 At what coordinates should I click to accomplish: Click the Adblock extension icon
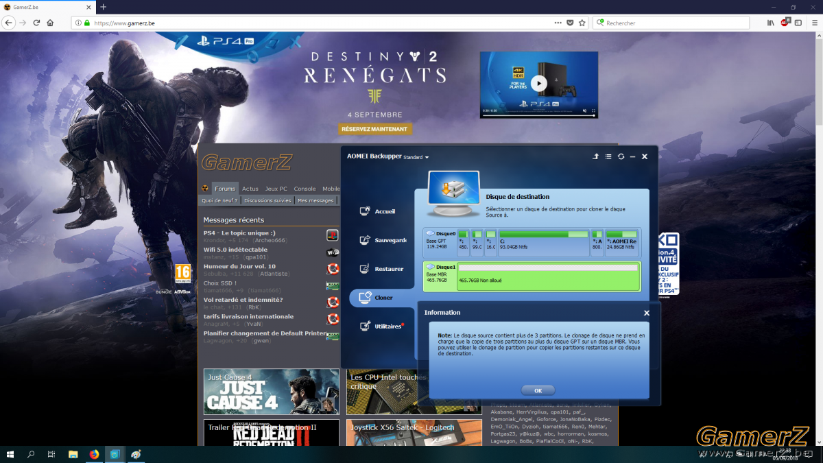click(x=785, y=23)
